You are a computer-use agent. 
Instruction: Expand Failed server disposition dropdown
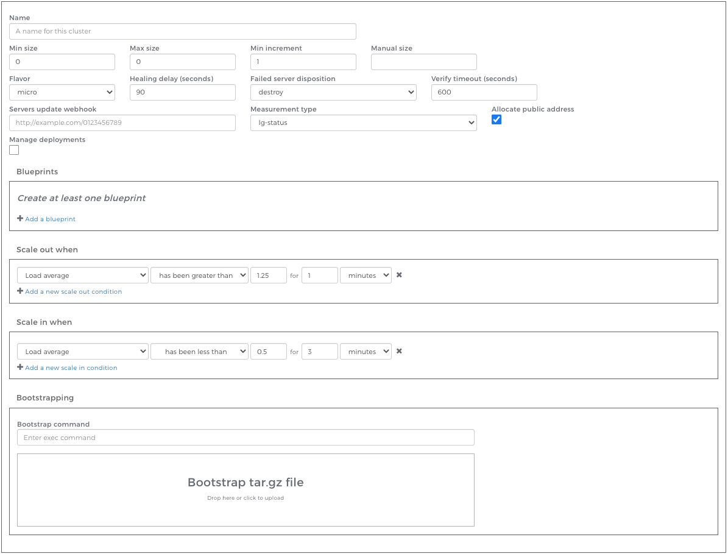pyautogui.click(x=333, y=92)
